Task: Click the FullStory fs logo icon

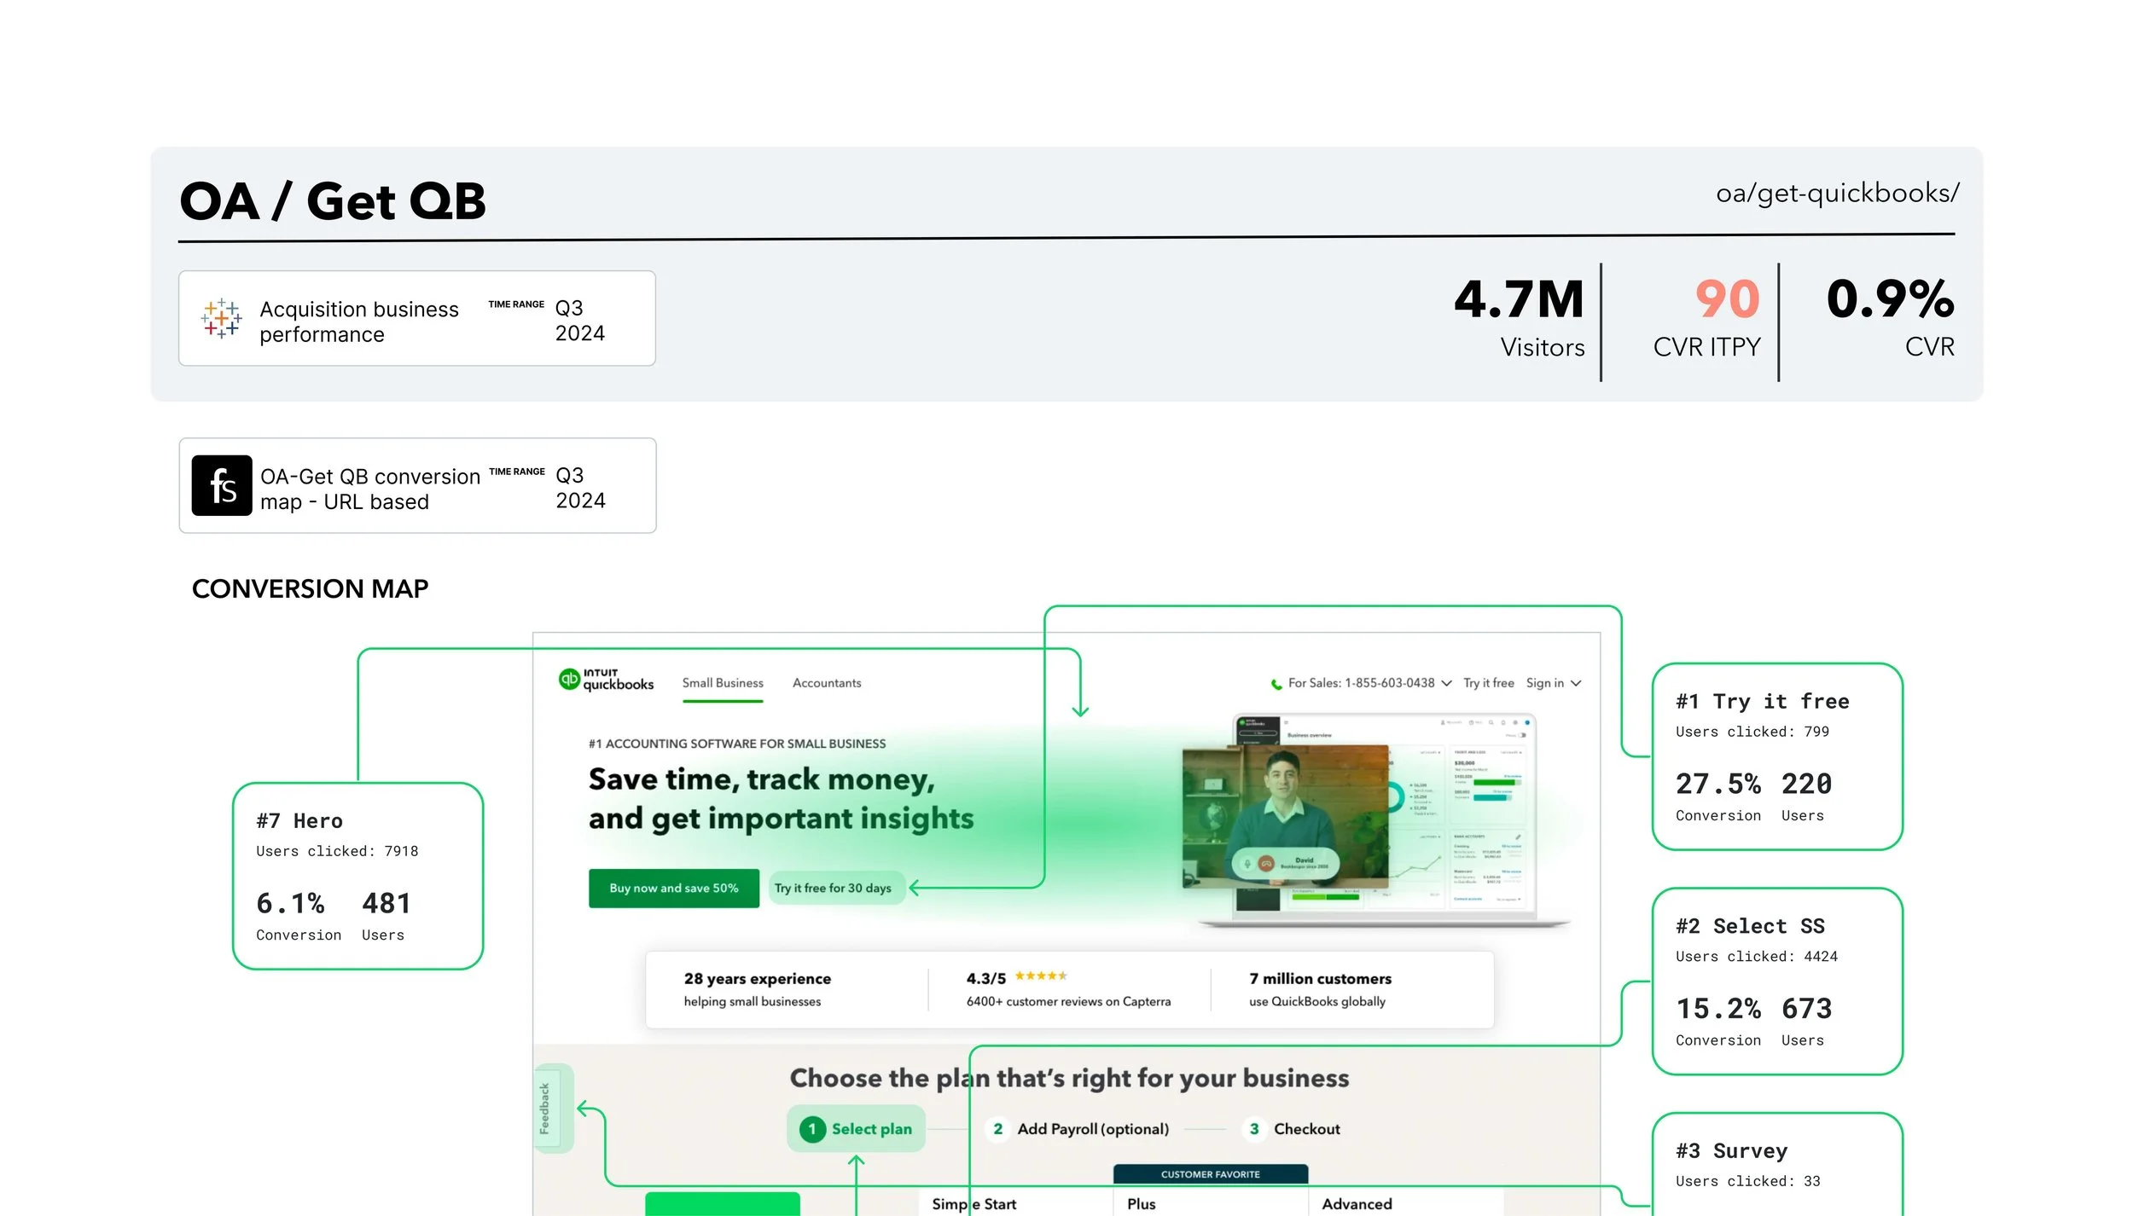Action: [x=222, y=485]
